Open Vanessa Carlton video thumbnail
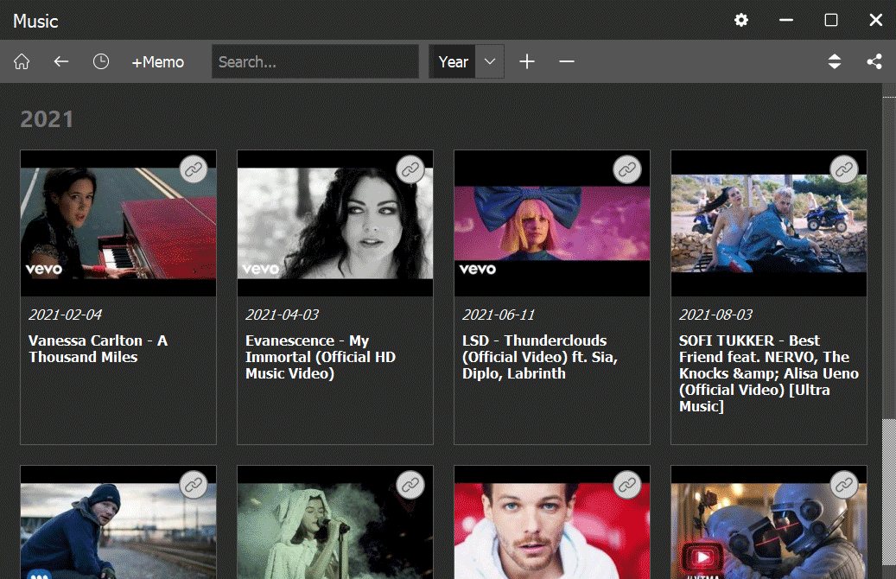Image resolution: width=896 pixels, height=579 pixels. point(118,223)
